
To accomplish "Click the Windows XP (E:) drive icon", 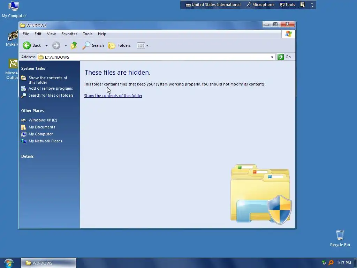I will [24, 120].
